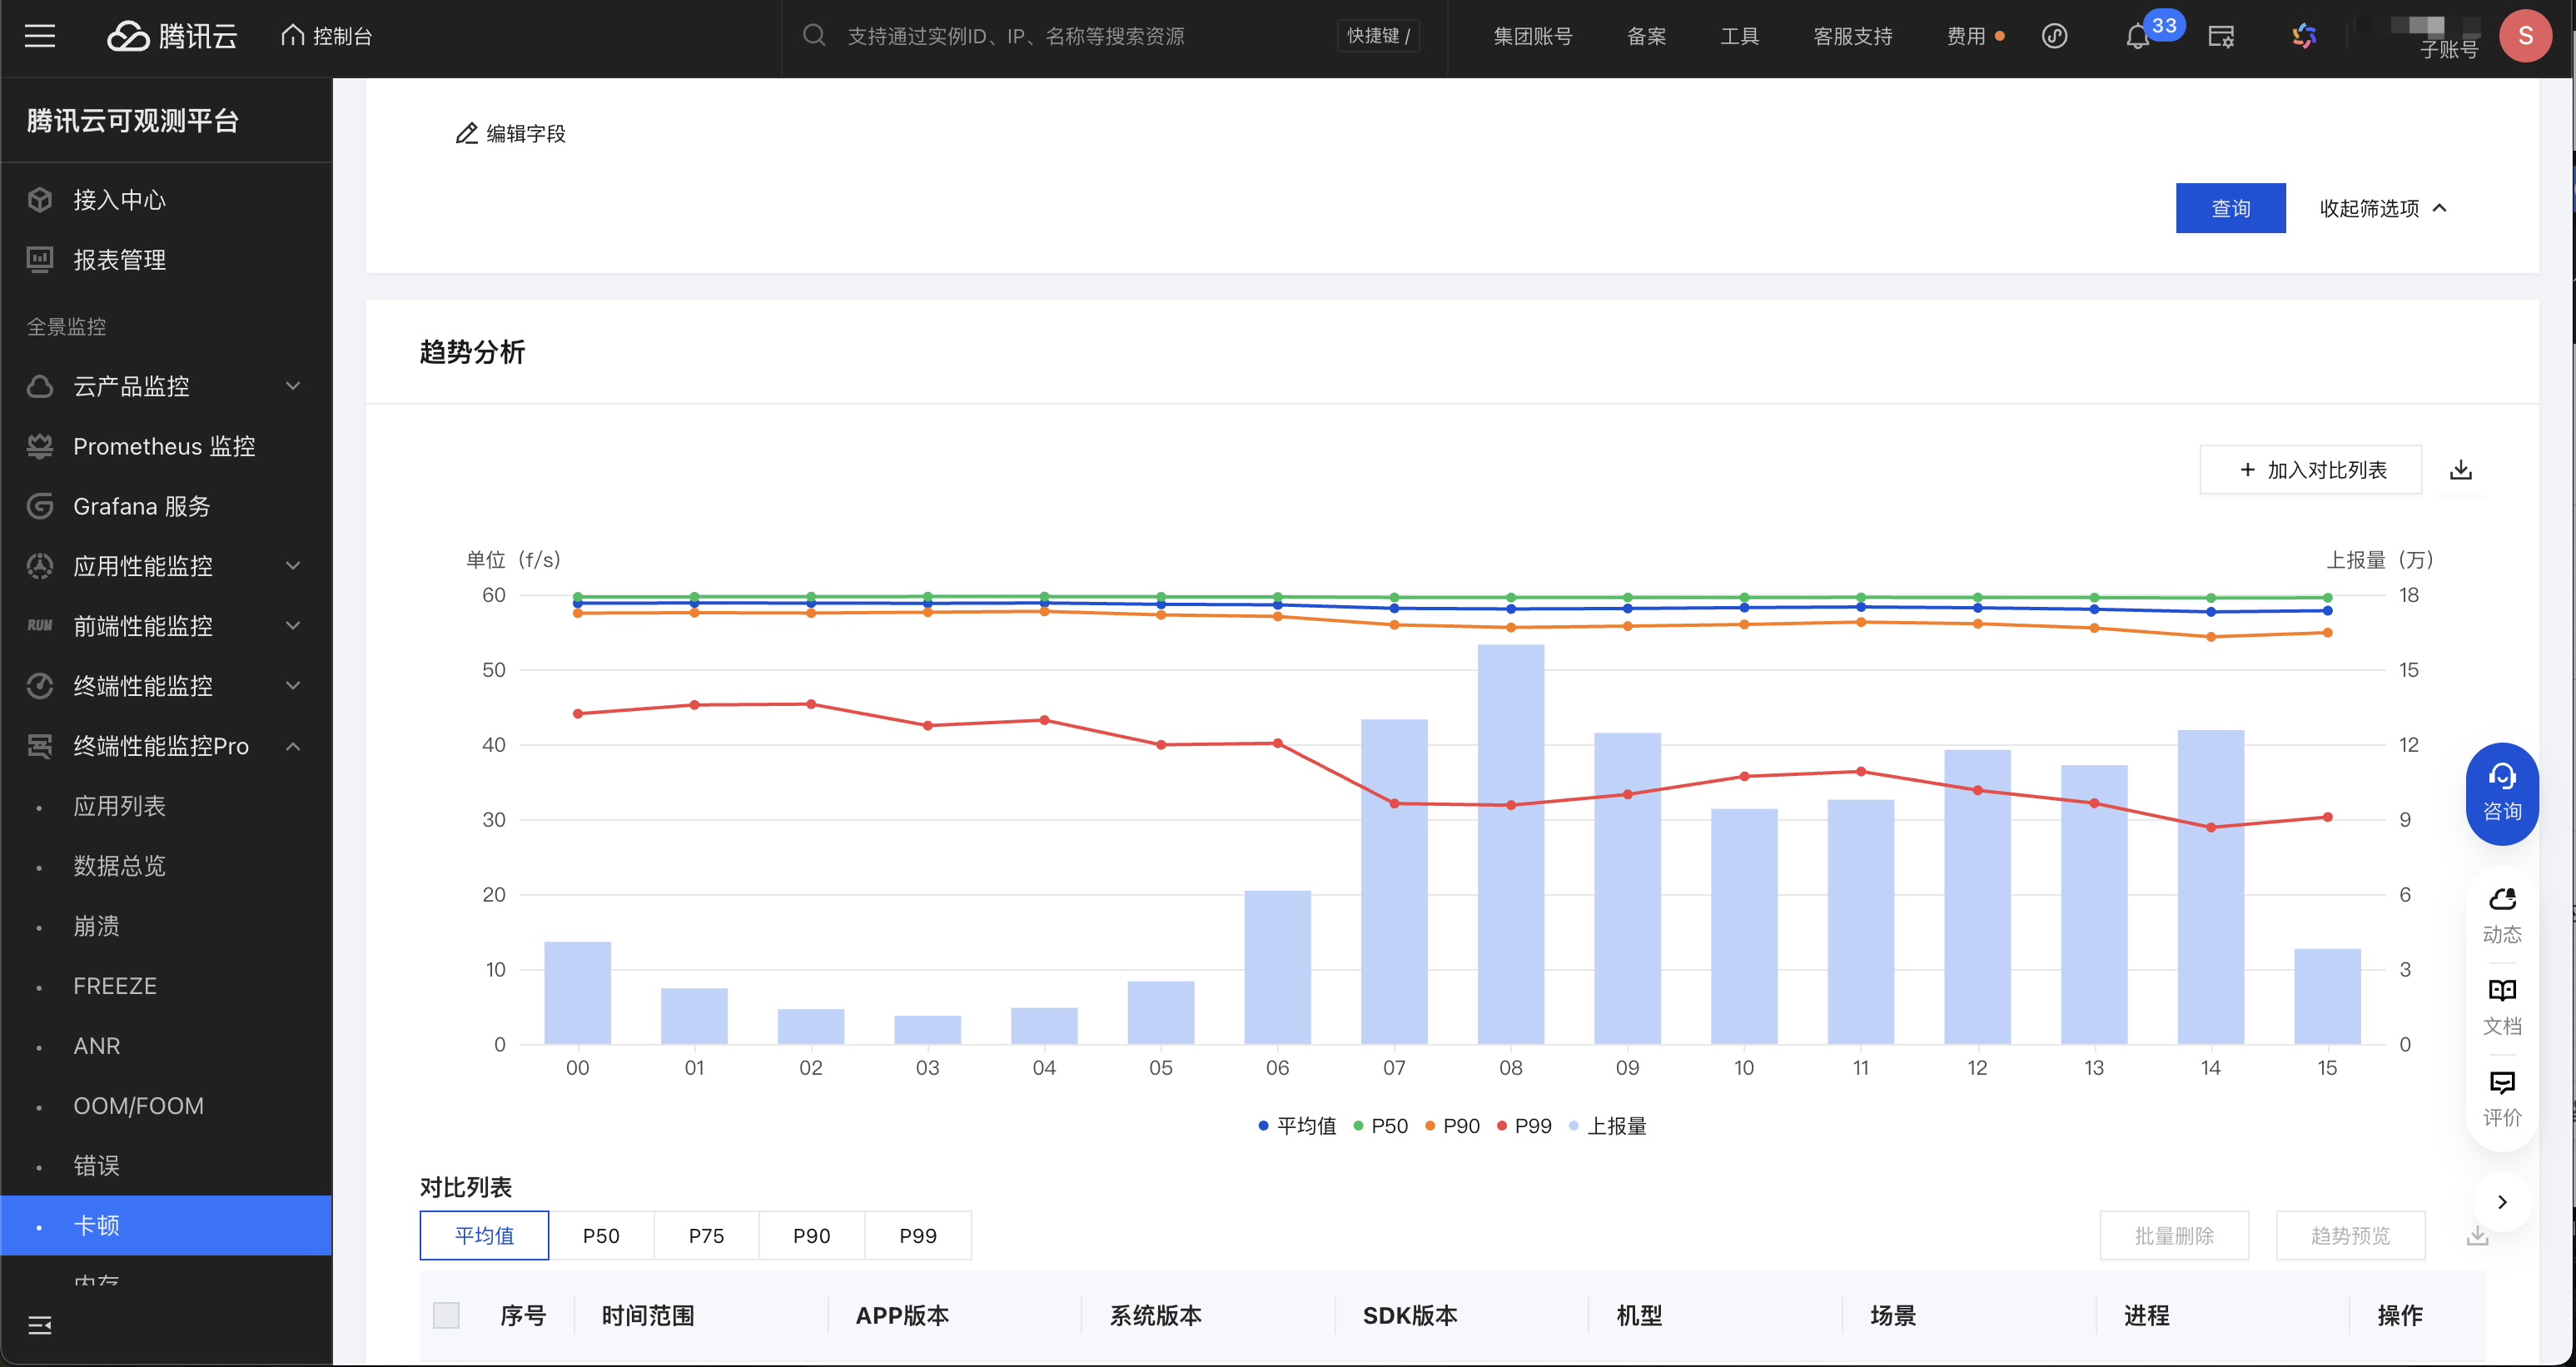Collapse the sidebar with the bottom-left icon
The image size is (2576, 1367).
[x=40, y=1325]
